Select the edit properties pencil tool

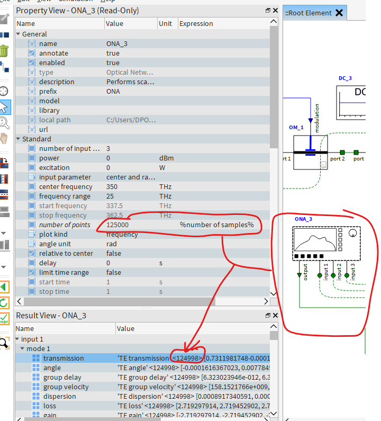point(4,20)
